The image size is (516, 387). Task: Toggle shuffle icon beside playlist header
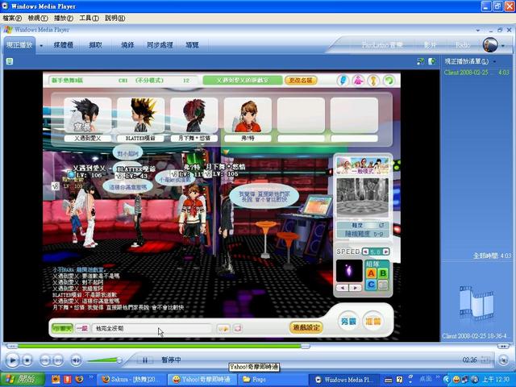[420, 61]
